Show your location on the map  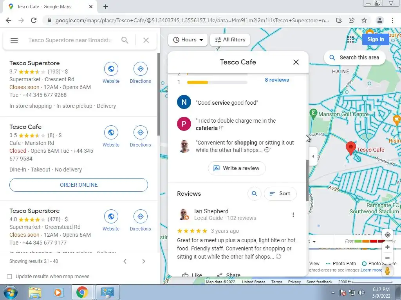[387, 235]
